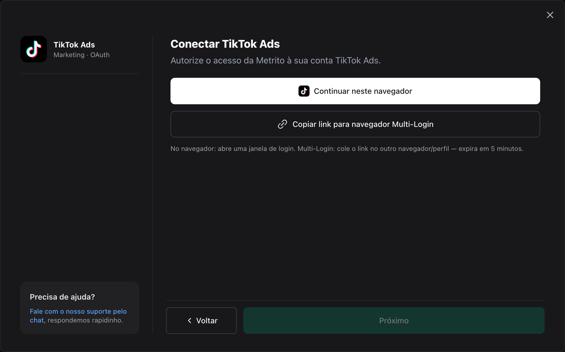Screen dimensions: 565x352
Task: Click the 'Precisa de ajuda?' heading
Action: point(62,297)
